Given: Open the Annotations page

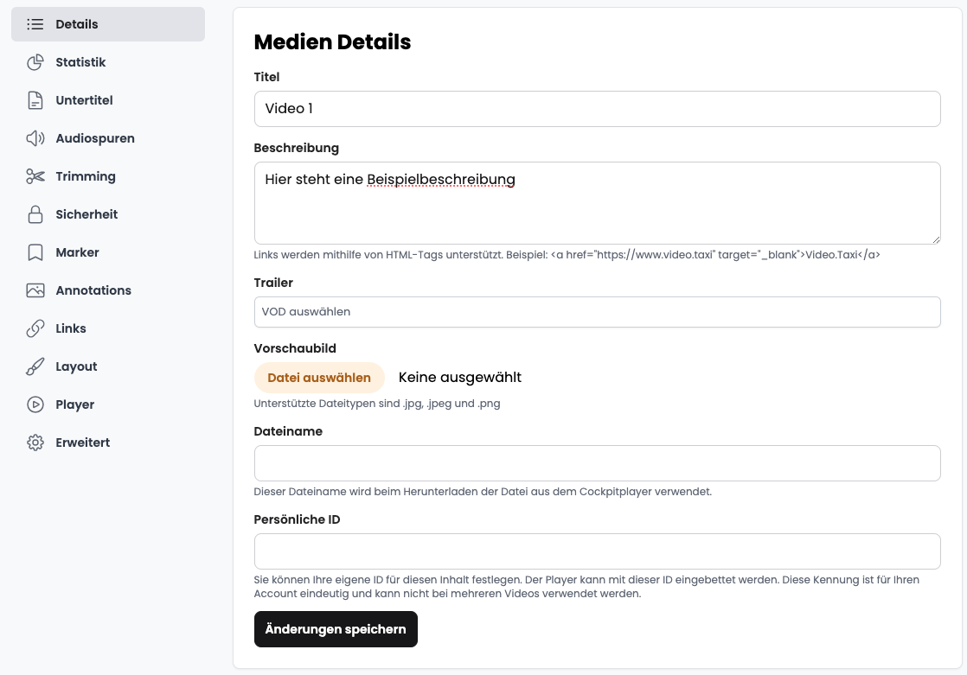Looking at the screenshot, I should tap(108, 290).
